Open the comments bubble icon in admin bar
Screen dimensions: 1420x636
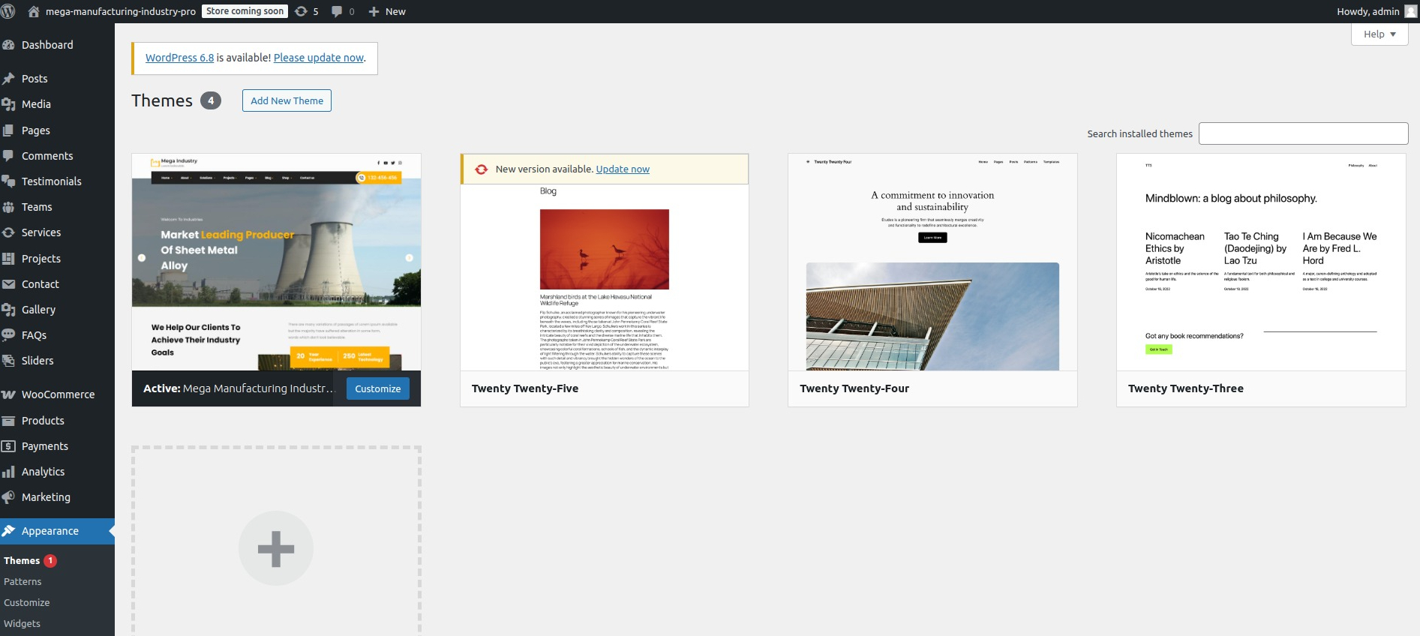click(337, 11)
